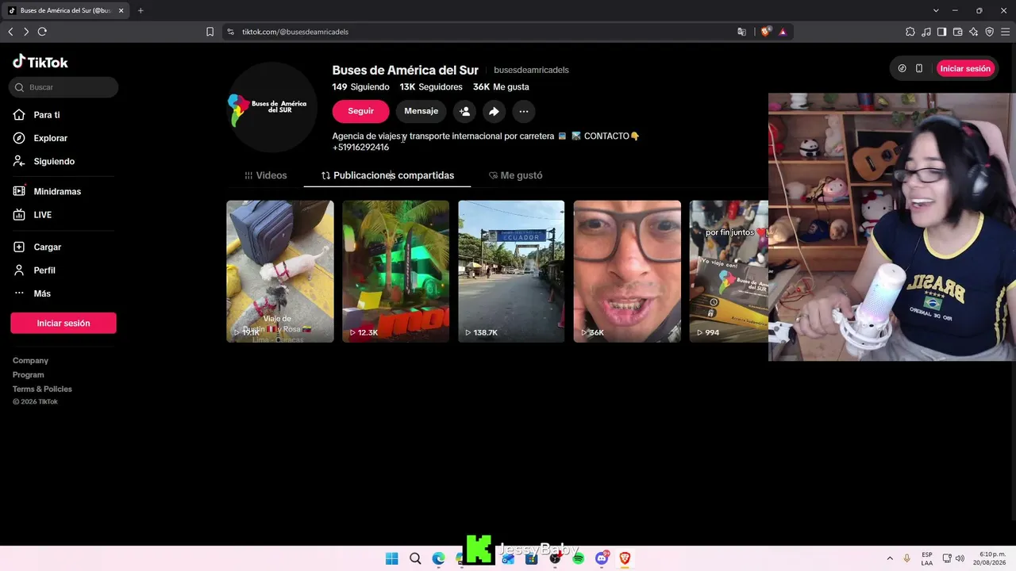Show hidden icons in the system tray
Screen dimensions: 1016x571
click(x=890, y=558)
